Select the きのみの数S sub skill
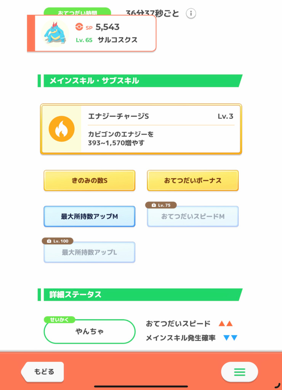Screen dimensions: 282x390 (89, 181)
